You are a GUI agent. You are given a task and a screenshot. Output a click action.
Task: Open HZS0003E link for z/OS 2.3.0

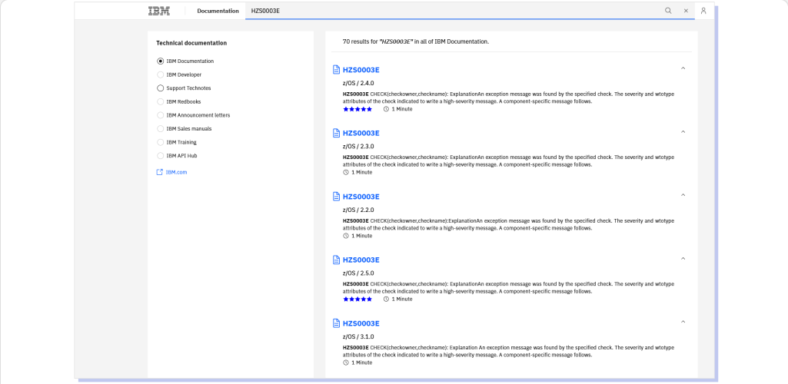361,133
